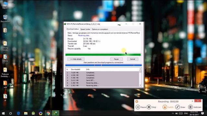
Task: Turn on Webcam in the recorder
Action: point(191,107)
